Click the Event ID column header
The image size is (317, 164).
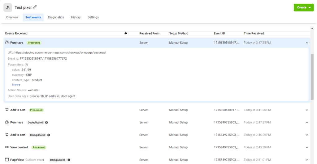[219, 33]
